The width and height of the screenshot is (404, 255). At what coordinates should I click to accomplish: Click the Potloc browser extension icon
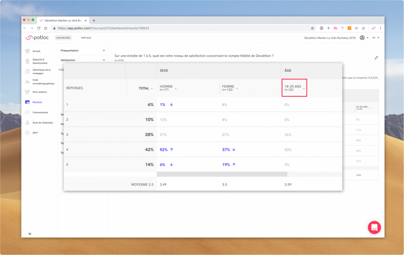point(373,28)
